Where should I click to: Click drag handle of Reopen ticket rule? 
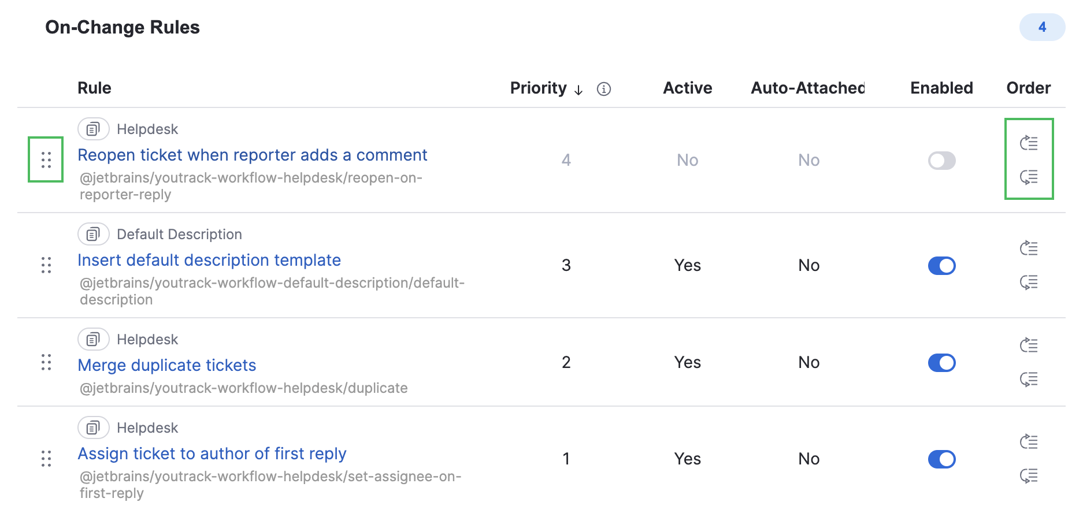(46, 159)
